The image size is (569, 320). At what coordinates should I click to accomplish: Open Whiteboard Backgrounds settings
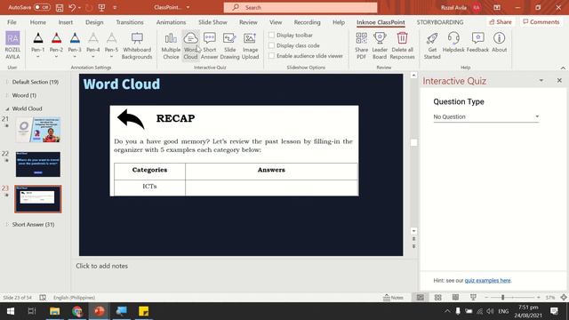137,45
